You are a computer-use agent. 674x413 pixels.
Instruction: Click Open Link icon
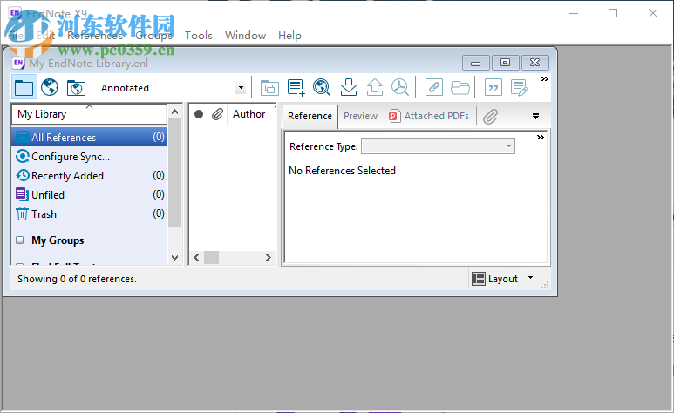point(434,88)
